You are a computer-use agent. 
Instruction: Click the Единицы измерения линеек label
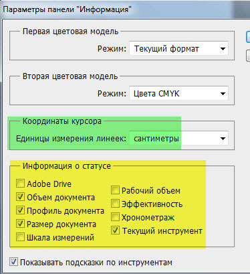pos(72,139)
